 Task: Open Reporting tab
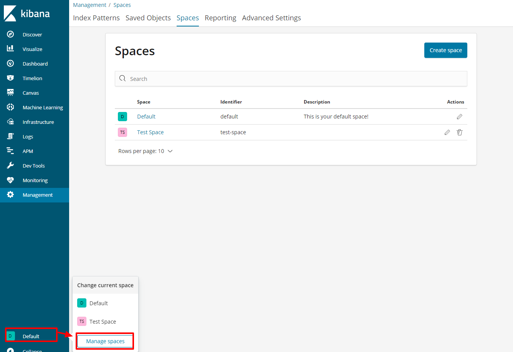click(220, 18)
